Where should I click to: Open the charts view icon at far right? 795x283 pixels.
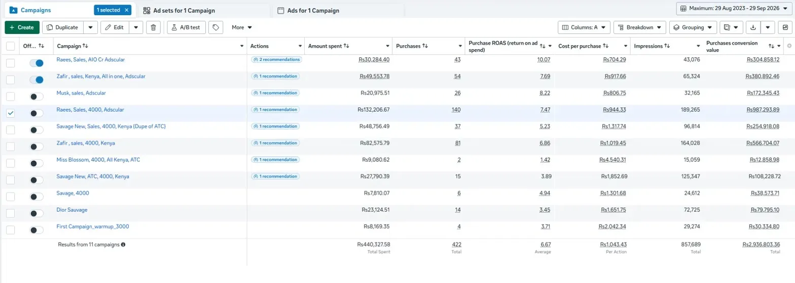tap(785, 27)
